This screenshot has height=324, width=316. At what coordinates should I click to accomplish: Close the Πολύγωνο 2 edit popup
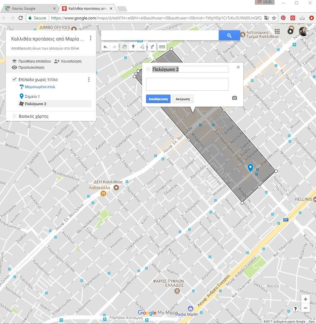pyautogui.click(x=238, y=67)
